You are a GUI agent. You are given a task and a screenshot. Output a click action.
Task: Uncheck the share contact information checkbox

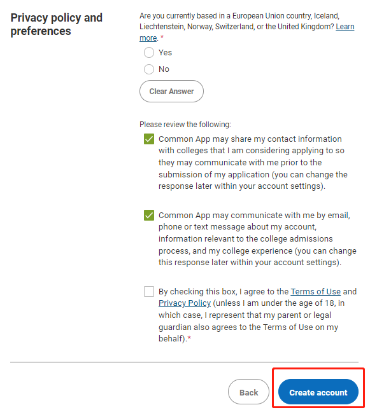pos(148,139)
